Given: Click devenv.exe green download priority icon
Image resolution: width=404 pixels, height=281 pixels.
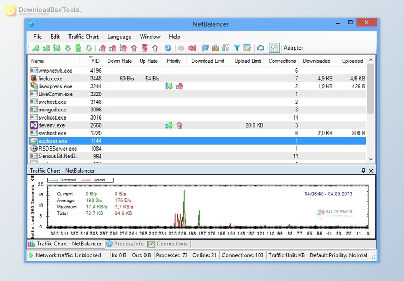Looking at the screenshot, I should pyautogui.click(x=169, y=125).
